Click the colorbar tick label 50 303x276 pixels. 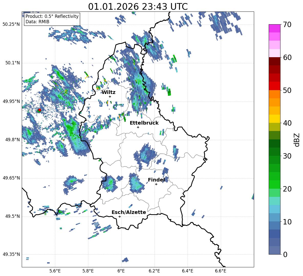287,90
